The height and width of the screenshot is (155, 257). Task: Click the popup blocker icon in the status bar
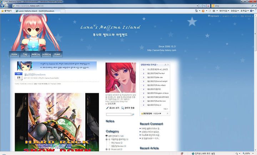[182, 154]
